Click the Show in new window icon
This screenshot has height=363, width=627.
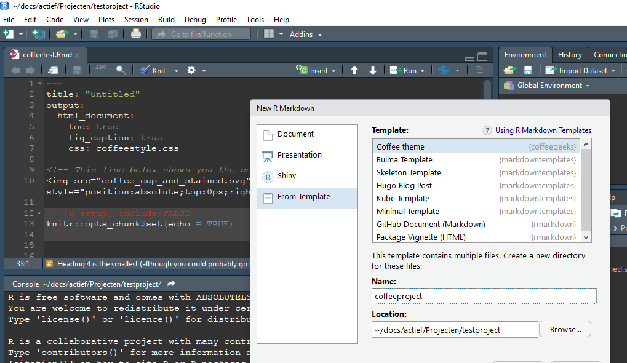tap(53, 70)
